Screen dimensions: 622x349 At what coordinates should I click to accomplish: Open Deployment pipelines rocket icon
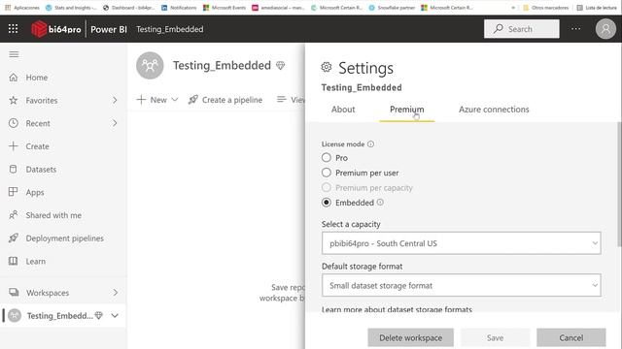(x=14, y=238)
